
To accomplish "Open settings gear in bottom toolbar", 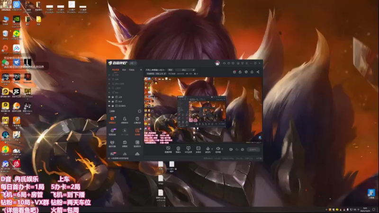I will coord(243,150).
